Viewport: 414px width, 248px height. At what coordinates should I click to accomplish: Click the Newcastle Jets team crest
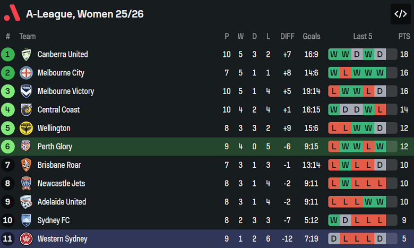(x=26, y=183)
